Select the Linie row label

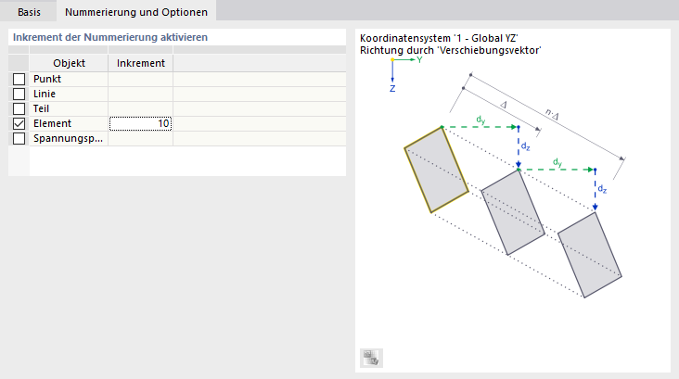(45, 95)
